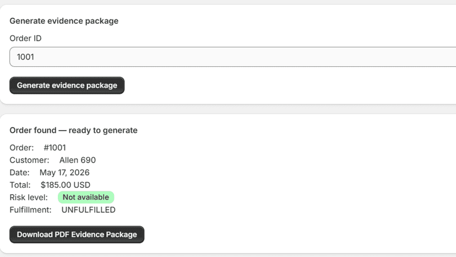Click the UNFULFILLED fulfillment status

click(89, 210)
